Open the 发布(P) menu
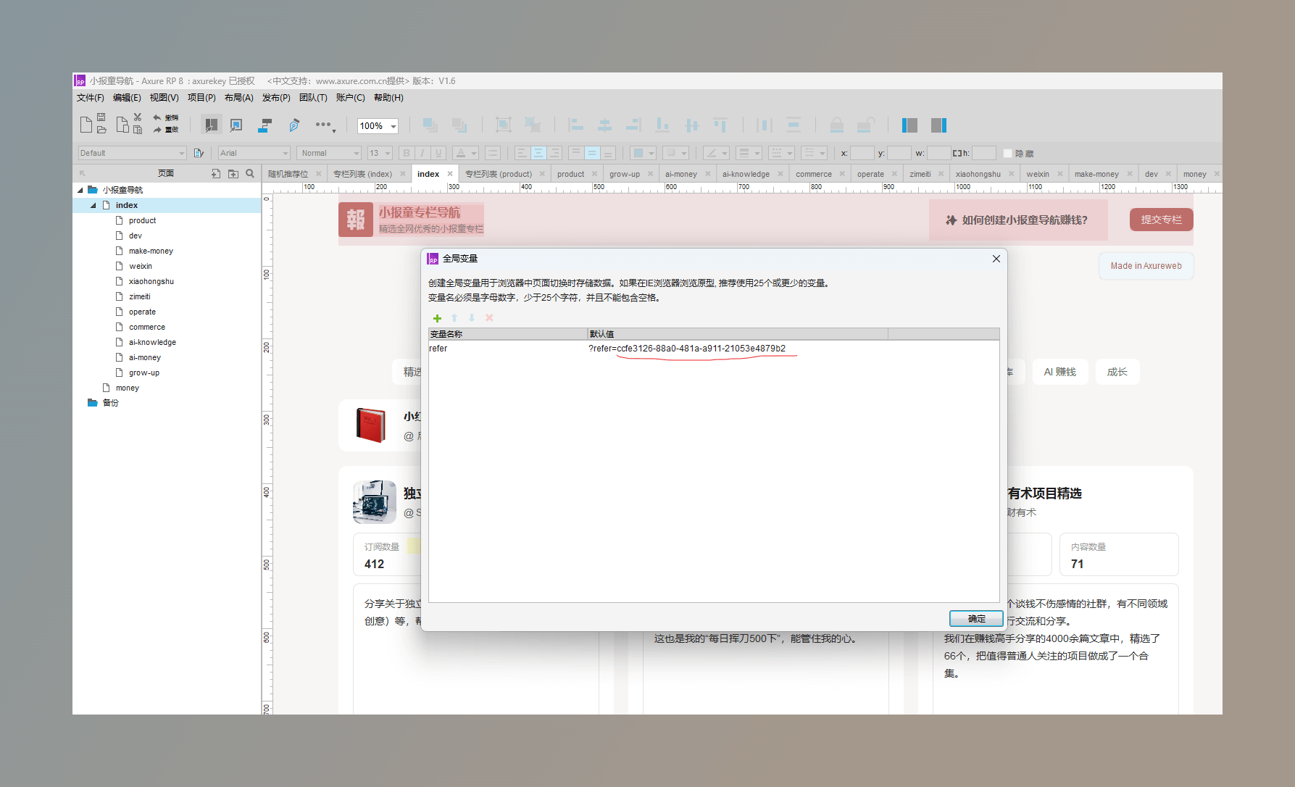This screenshot has height=787, width=1295. (276, 98)
